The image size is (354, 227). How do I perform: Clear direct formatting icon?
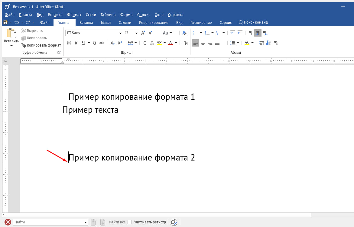click(x=184, y=33)
